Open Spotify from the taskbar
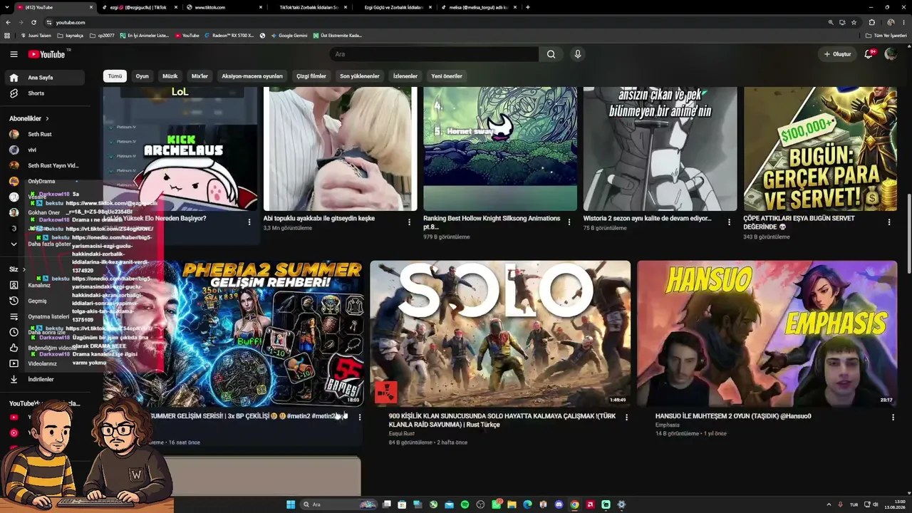The image size is (912, 513). point(465,504)
